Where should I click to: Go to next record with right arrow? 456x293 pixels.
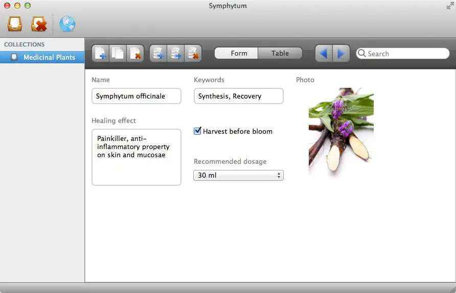point(341,54)
